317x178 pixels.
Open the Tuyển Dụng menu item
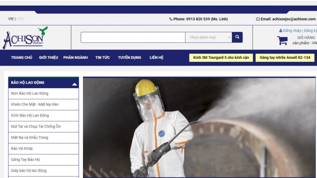130,58
